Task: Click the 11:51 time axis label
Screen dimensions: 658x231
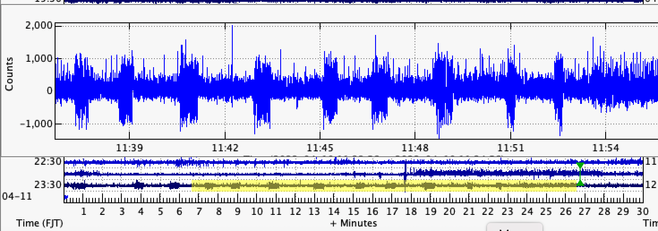Action: tap(511, 147)
